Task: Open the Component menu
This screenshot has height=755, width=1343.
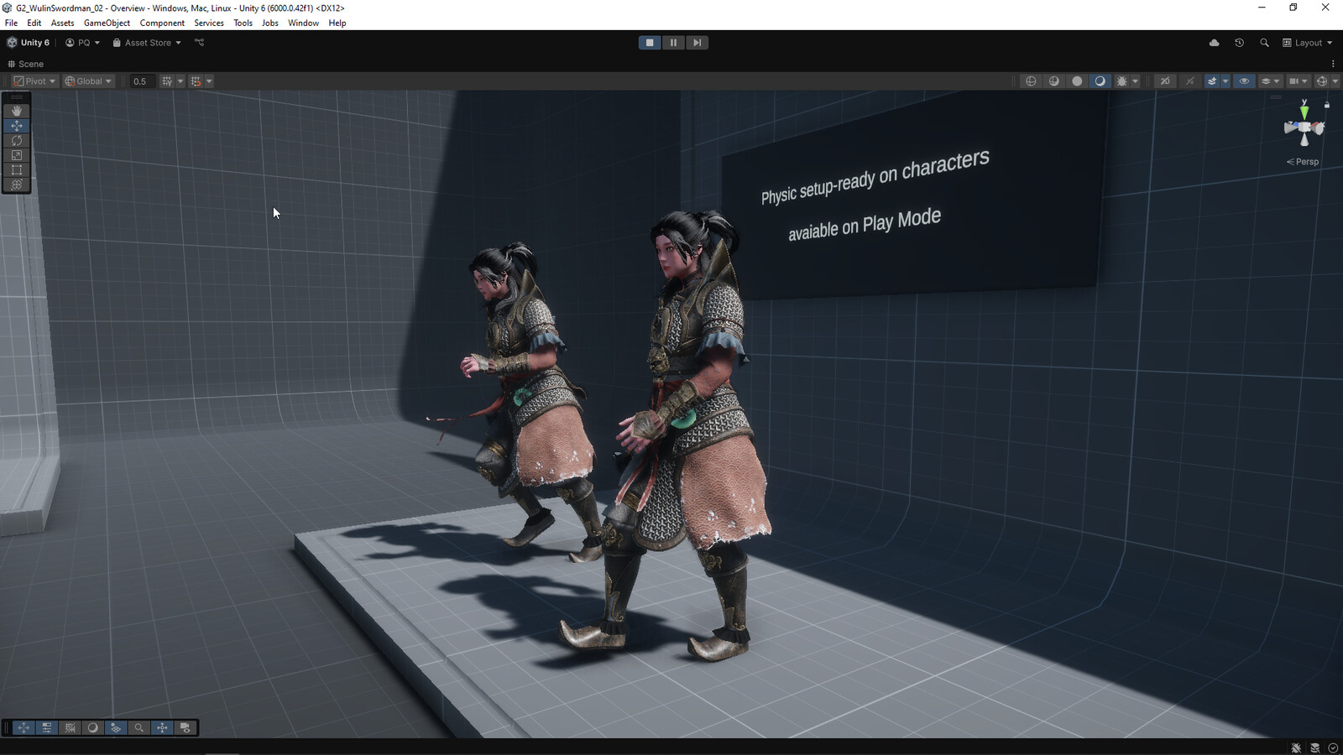Action: pyautogui.click(x=162, y=23)
